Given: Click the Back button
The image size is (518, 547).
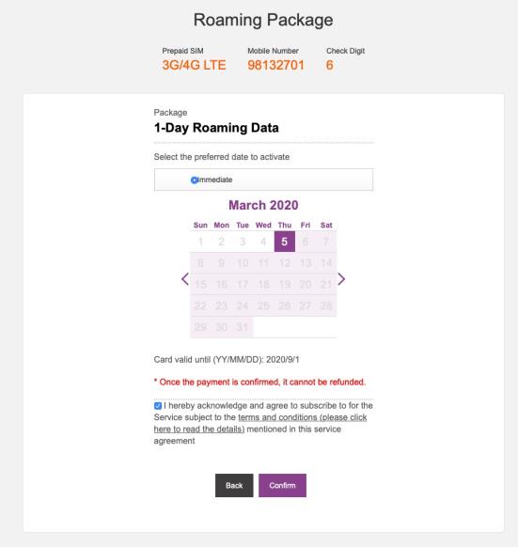Looking at the screenshot, I should click(x=234, y=485).
